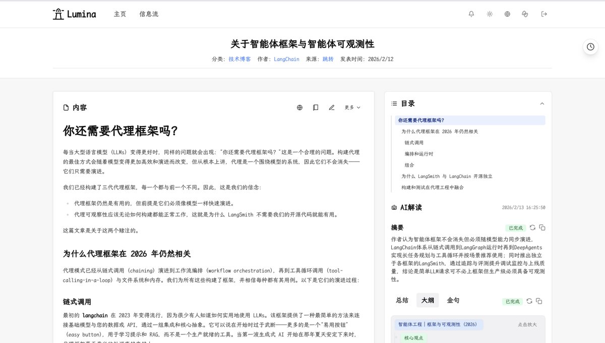Click the 目录 list icon
The height and width of the screenshot is (343, 605).
(394, 104)
